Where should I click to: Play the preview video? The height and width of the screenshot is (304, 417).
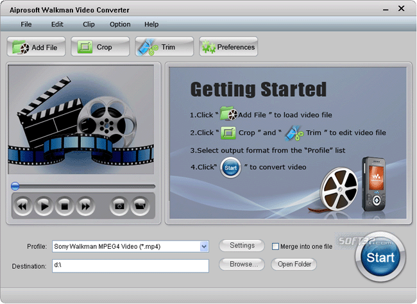point(44,206)
